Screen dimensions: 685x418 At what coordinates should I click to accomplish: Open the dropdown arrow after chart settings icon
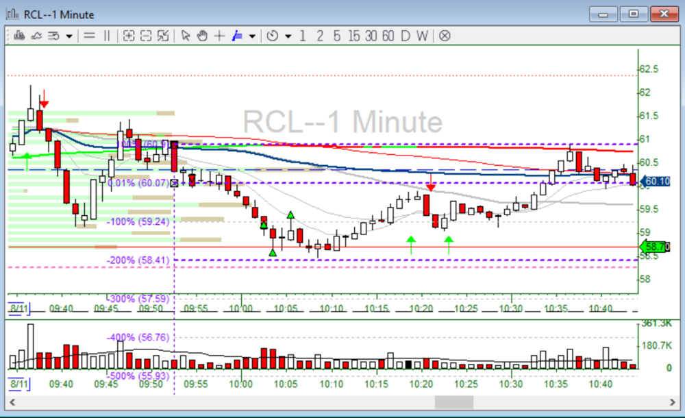coord(69,36)
